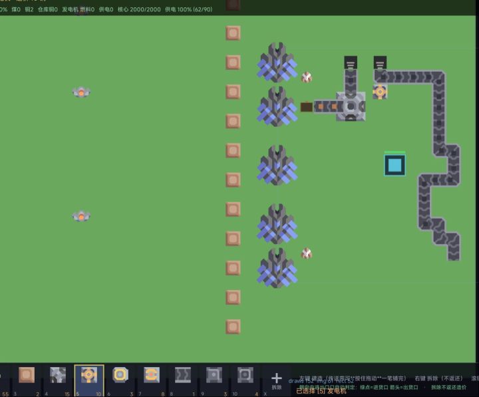This screenshot has height=397, width=479.
Task: Click the brown source block left of conveyor
Action: [307, 107]
